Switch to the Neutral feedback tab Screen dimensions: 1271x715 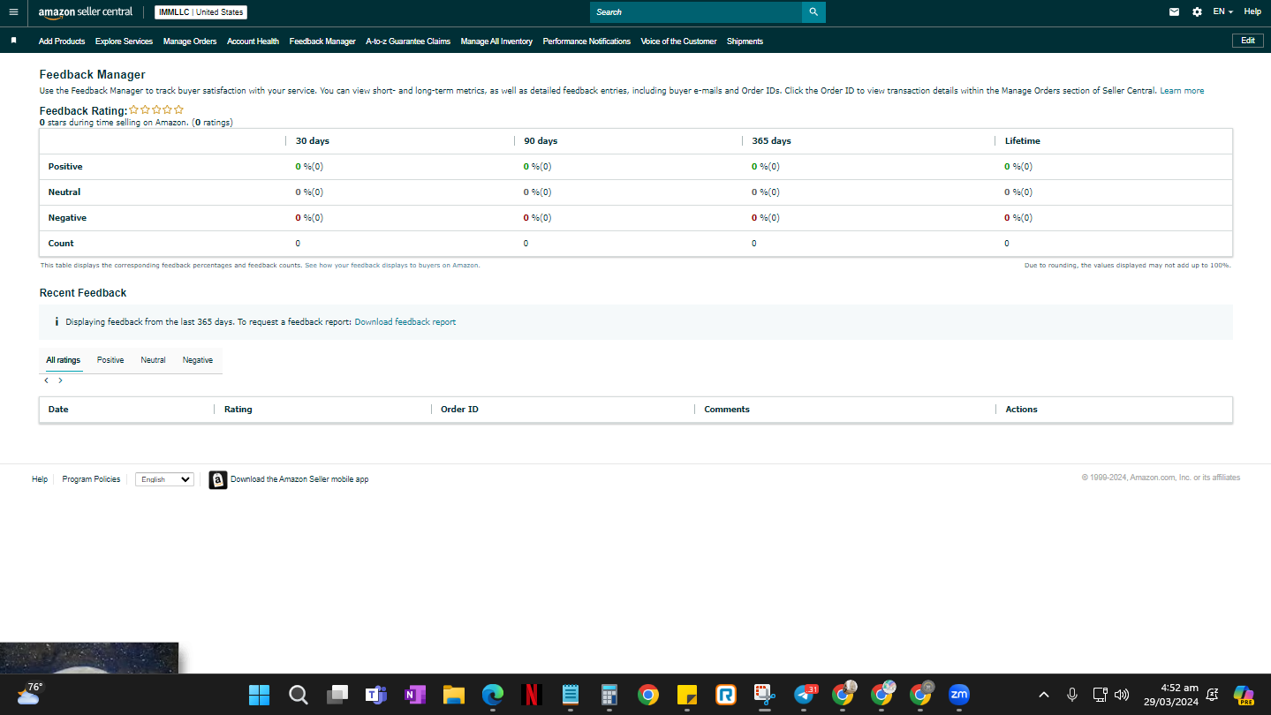pos(153,360)
